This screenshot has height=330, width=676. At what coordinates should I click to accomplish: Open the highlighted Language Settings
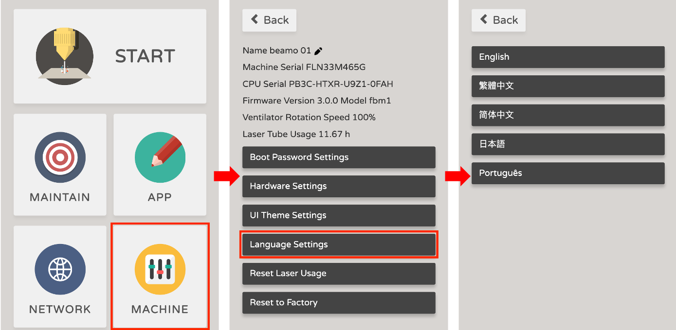(339, 244)
